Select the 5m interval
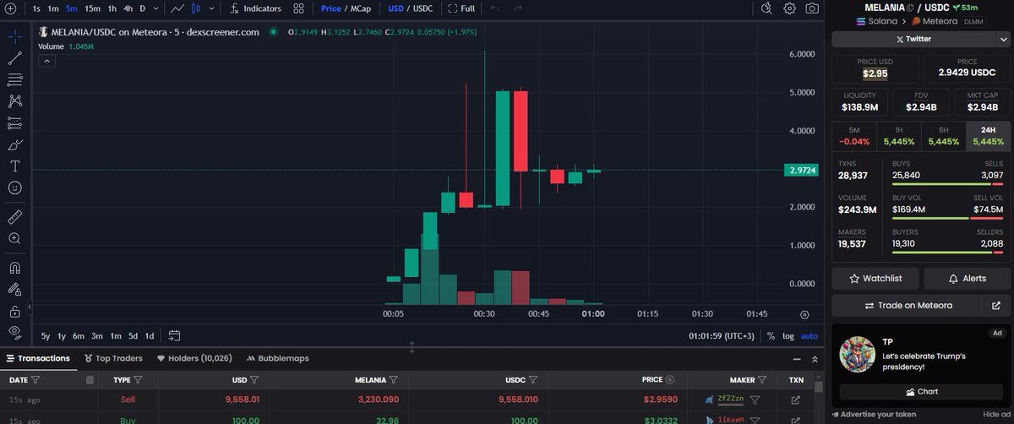1014x424 pixels. tap(72, 8)
